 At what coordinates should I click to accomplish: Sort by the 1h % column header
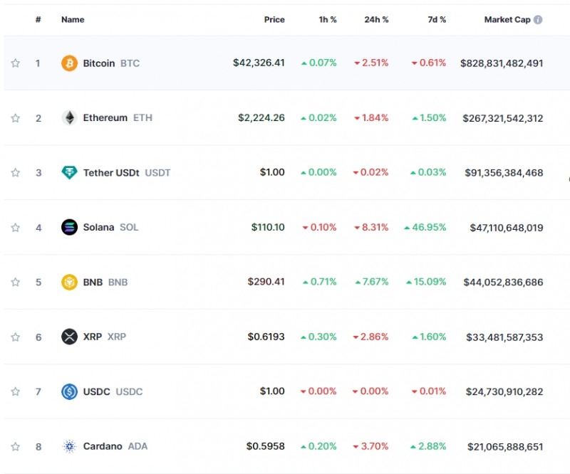coord(328,20)
